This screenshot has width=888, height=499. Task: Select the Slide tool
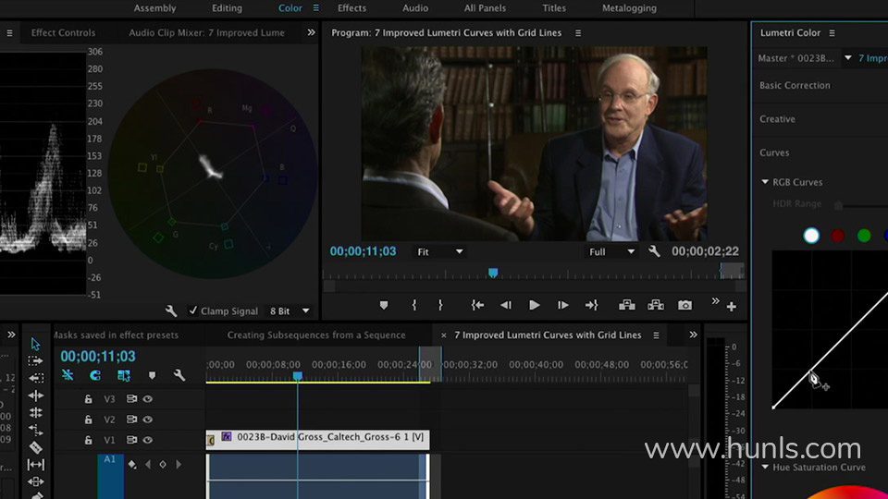click(x=36, y=481)
